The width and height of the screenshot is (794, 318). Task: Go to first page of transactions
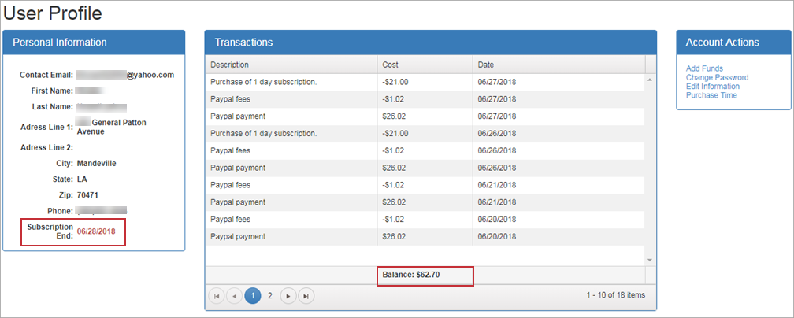pyautogui.click(x=217, y=296)
